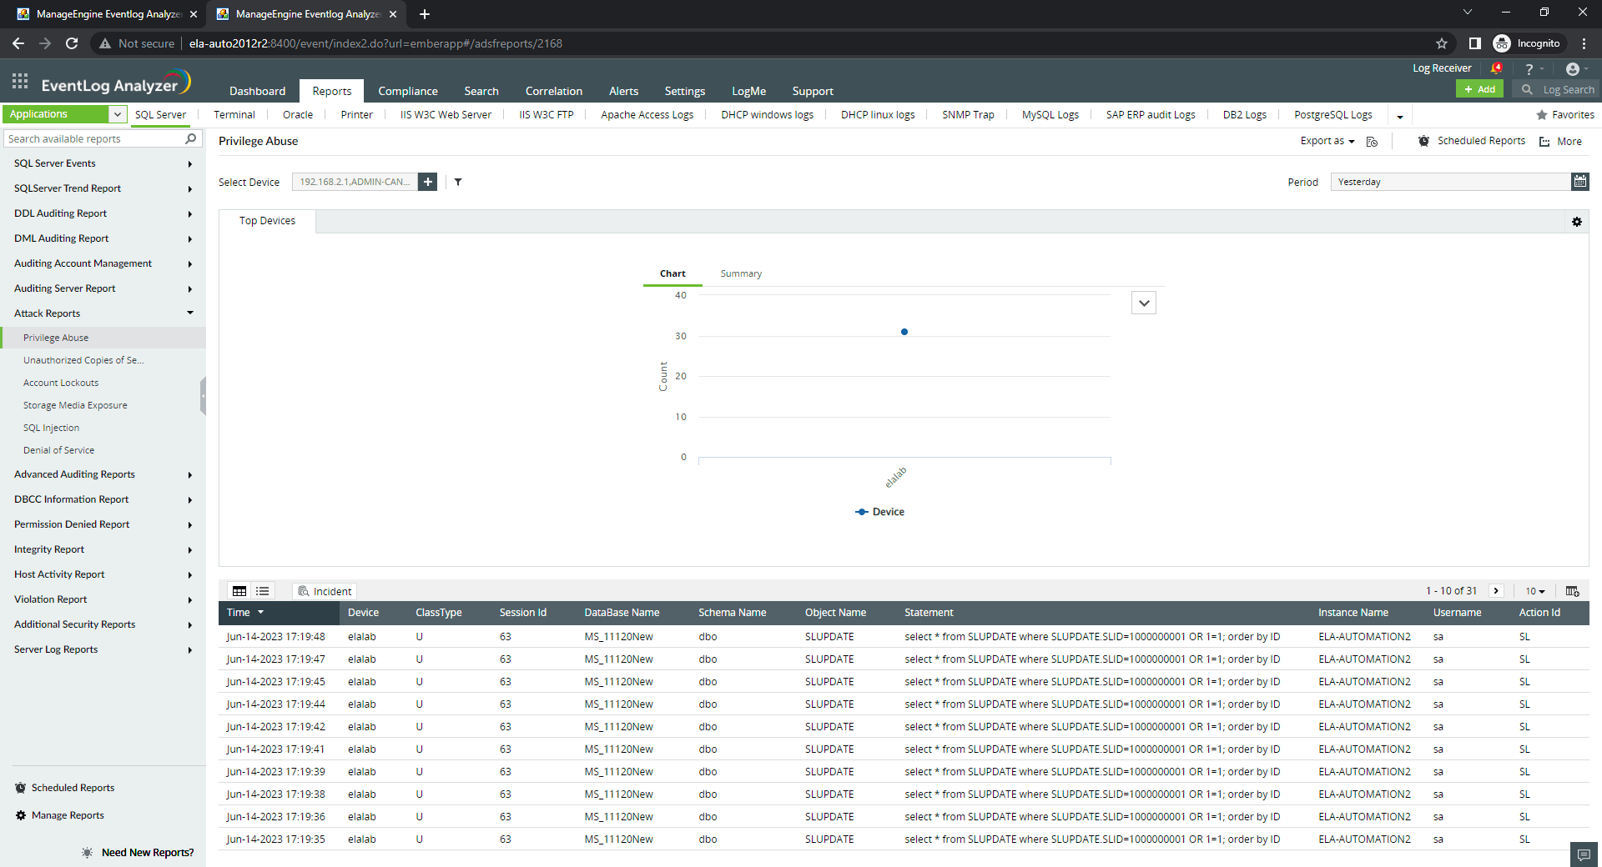
Task: Click the blue elalab data point on the chart
Action: click(x=904, y=332)
